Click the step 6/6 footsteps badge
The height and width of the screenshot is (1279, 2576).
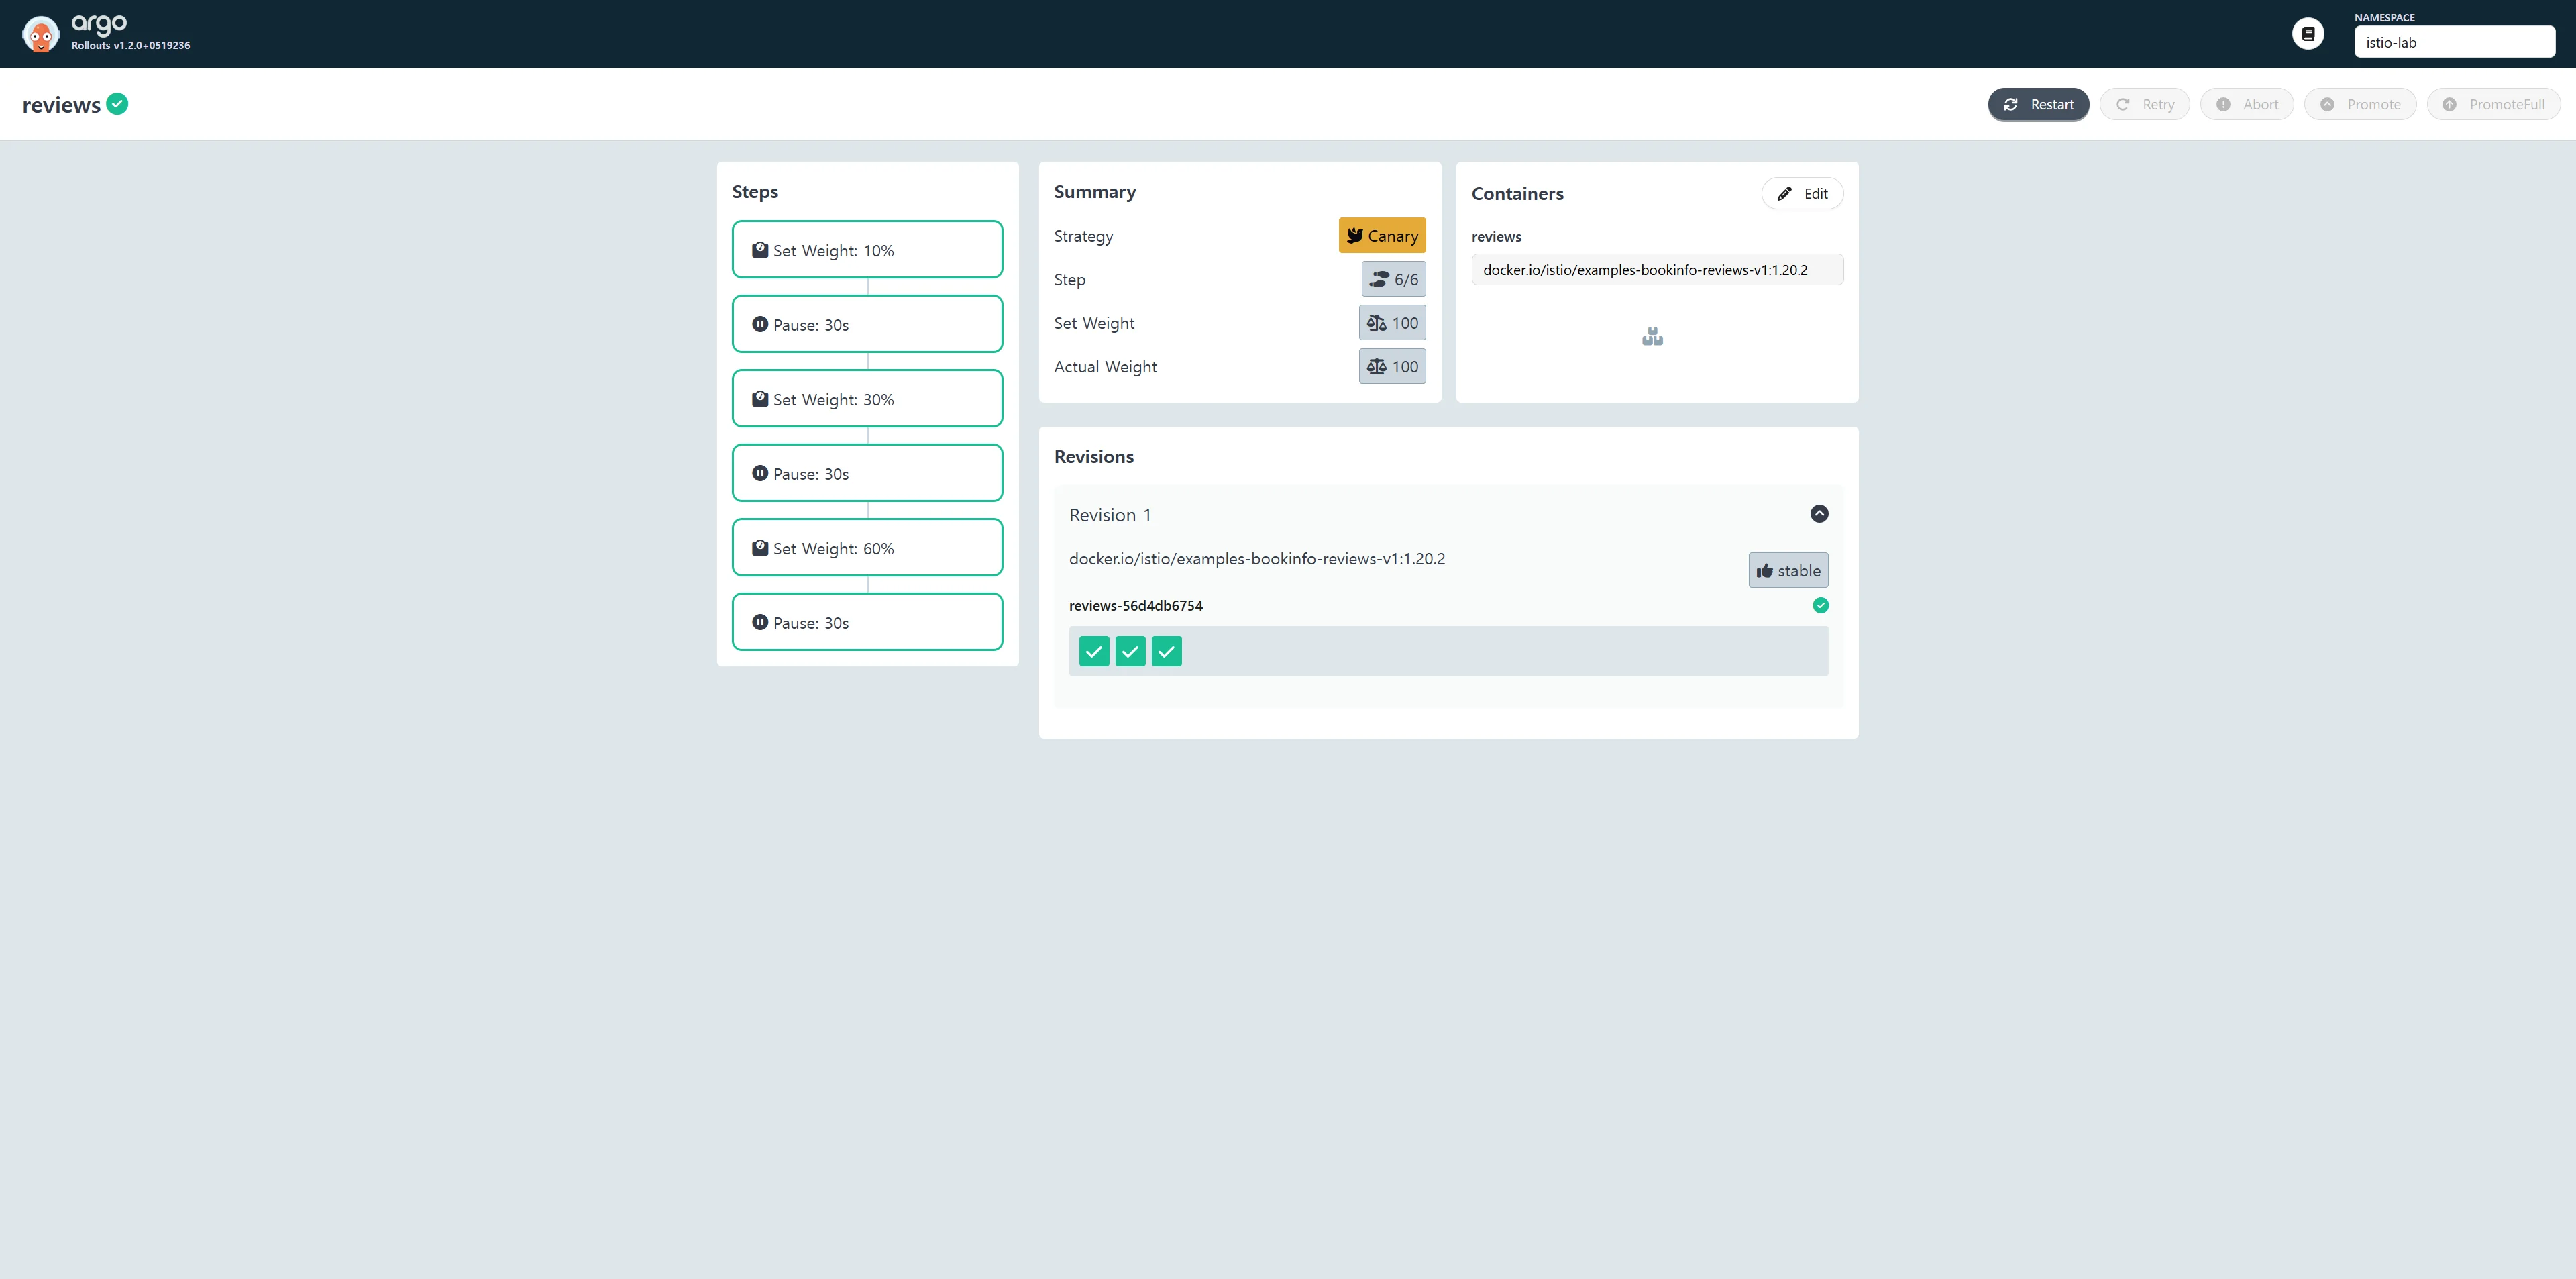pyautogui.click(x=1393, y=280)
